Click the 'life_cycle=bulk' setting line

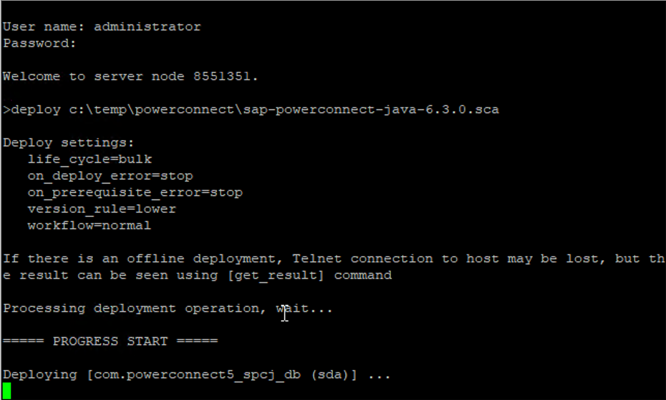pos(89,159)
